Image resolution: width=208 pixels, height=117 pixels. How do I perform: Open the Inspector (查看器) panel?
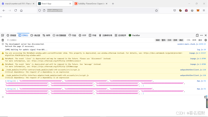tap(12, 35)
